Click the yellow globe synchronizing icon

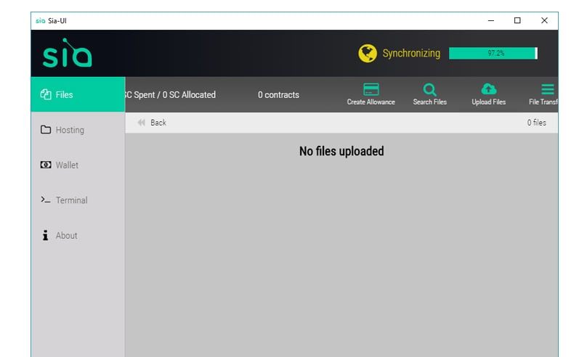point(368,53)
